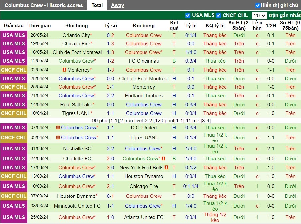Click the 1/2H column header
Screen dimensions: 301x224
point(271,26)
